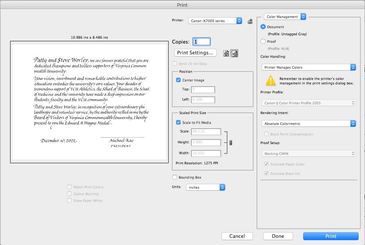Screen dimensions: 365x245
Task: Click the Done button
Action: click(278, 236)
